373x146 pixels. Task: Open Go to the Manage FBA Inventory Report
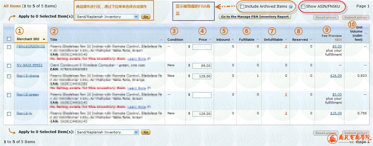255,17
